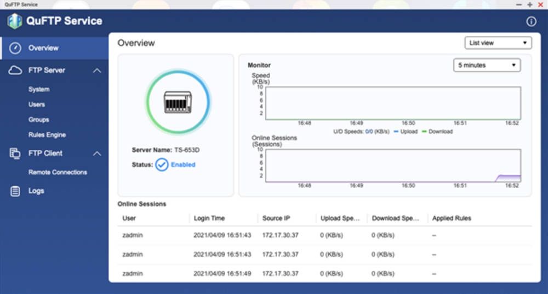Click the FTP Server cloud icon
The width and height of the screenshot is (548, 294).
coord(15,70)
